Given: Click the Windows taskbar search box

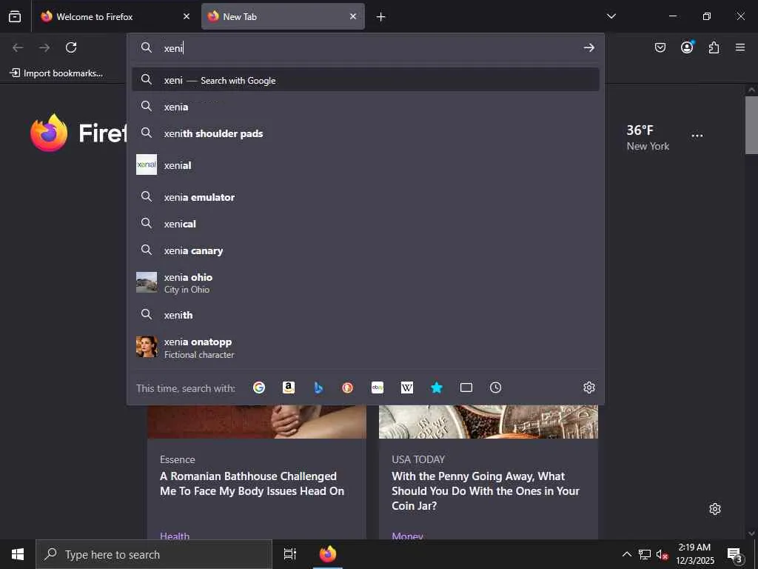Looking at the screenshot, I should [154, 554].
